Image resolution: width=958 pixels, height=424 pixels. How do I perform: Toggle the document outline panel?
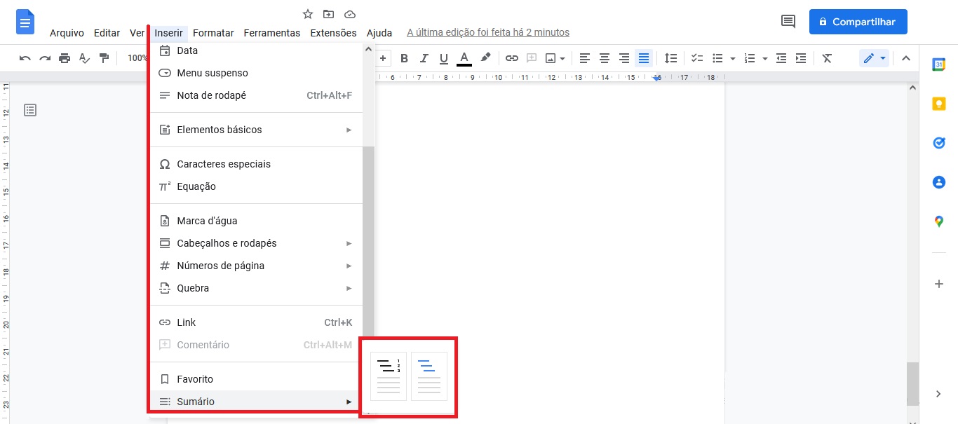(x=30, y=110)
